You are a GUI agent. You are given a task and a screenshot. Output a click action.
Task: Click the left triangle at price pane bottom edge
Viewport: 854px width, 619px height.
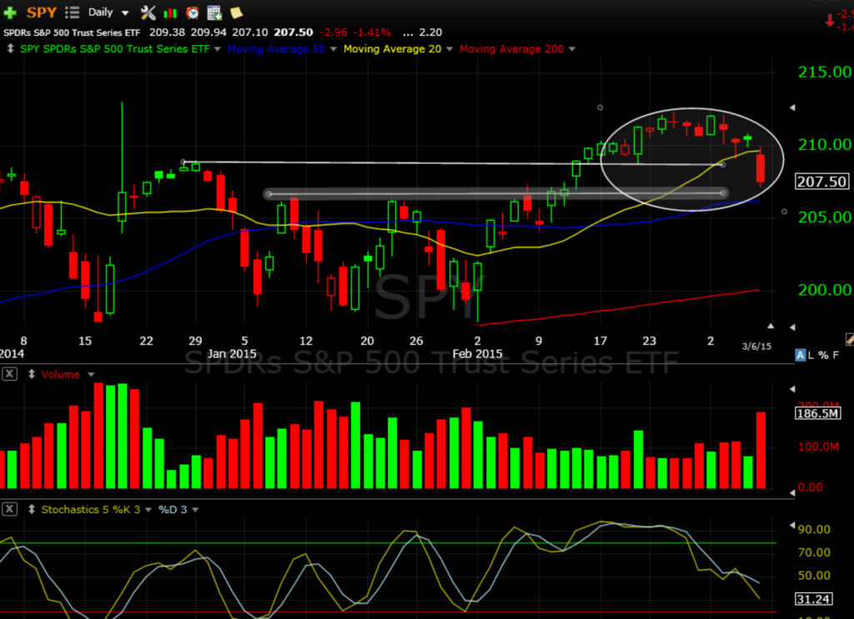pos(792,327)
